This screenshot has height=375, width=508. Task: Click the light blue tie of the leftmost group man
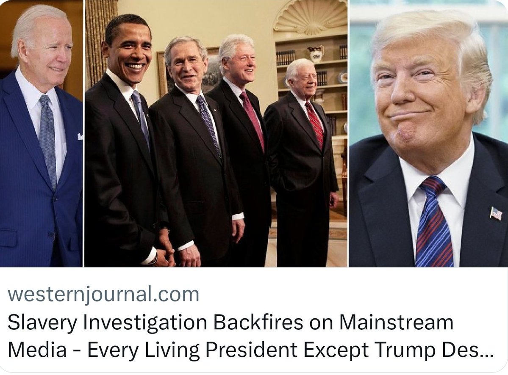point(141,118)
